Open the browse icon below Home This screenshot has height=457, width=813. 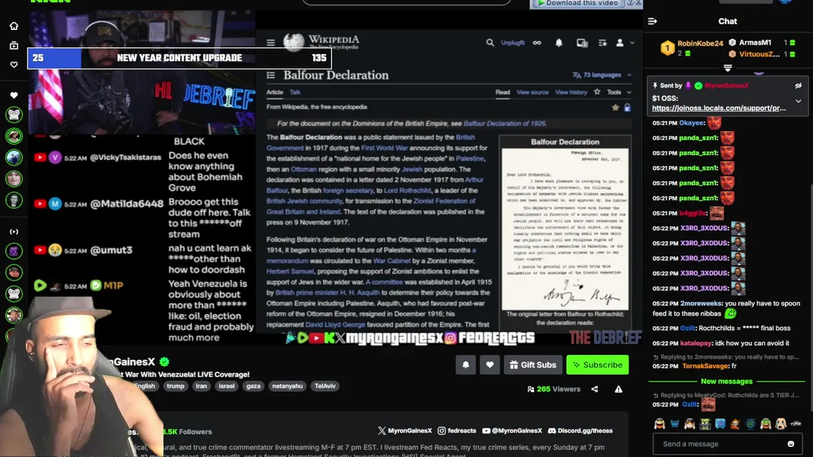coord(14,46)
